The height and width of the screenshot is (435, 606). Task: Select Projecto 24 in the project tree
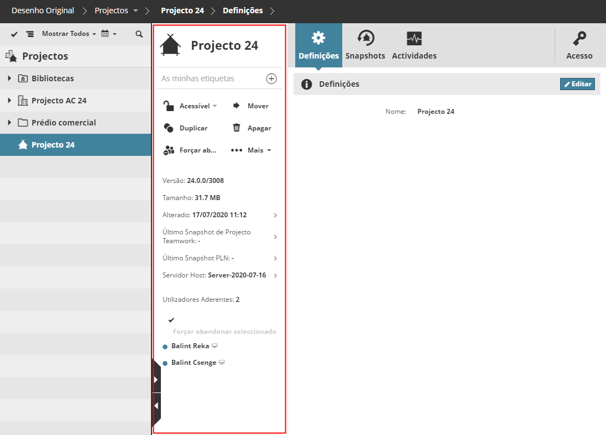click(x=75, y=145)
